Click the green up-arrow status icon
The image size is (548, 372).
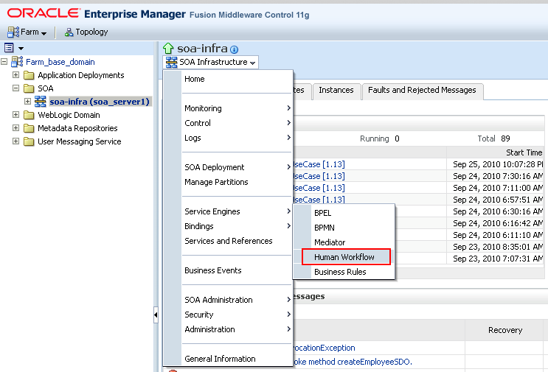[x=168, y=48]
